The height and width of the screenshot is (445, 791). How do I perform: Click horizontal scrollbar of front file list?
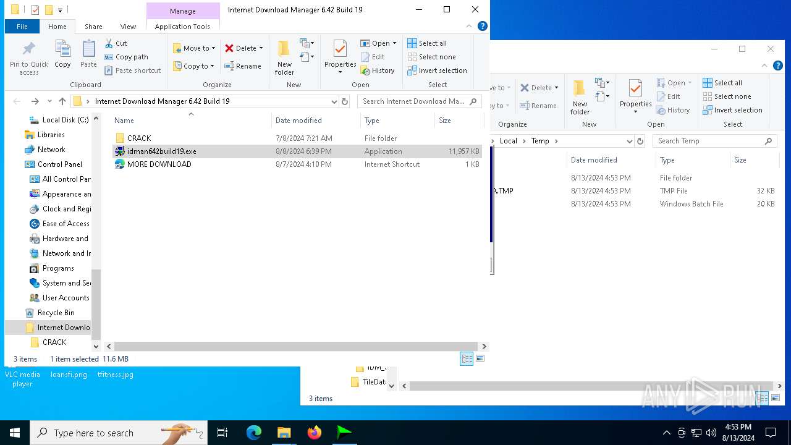(295, 347)
